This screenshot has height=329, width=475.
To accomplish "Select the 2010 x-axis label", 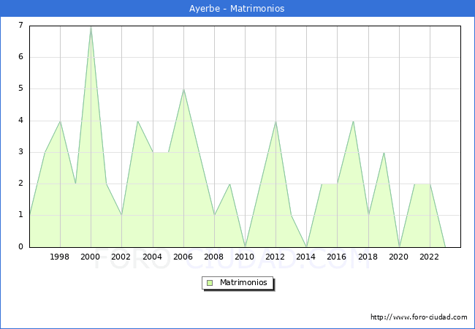I will pos(245,257).
